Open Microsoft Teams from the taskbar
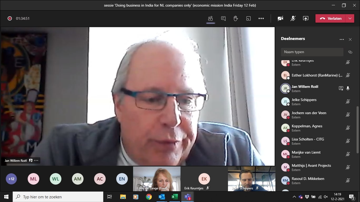Viewport: 360px width, 202px height. [x=188, y=197]
